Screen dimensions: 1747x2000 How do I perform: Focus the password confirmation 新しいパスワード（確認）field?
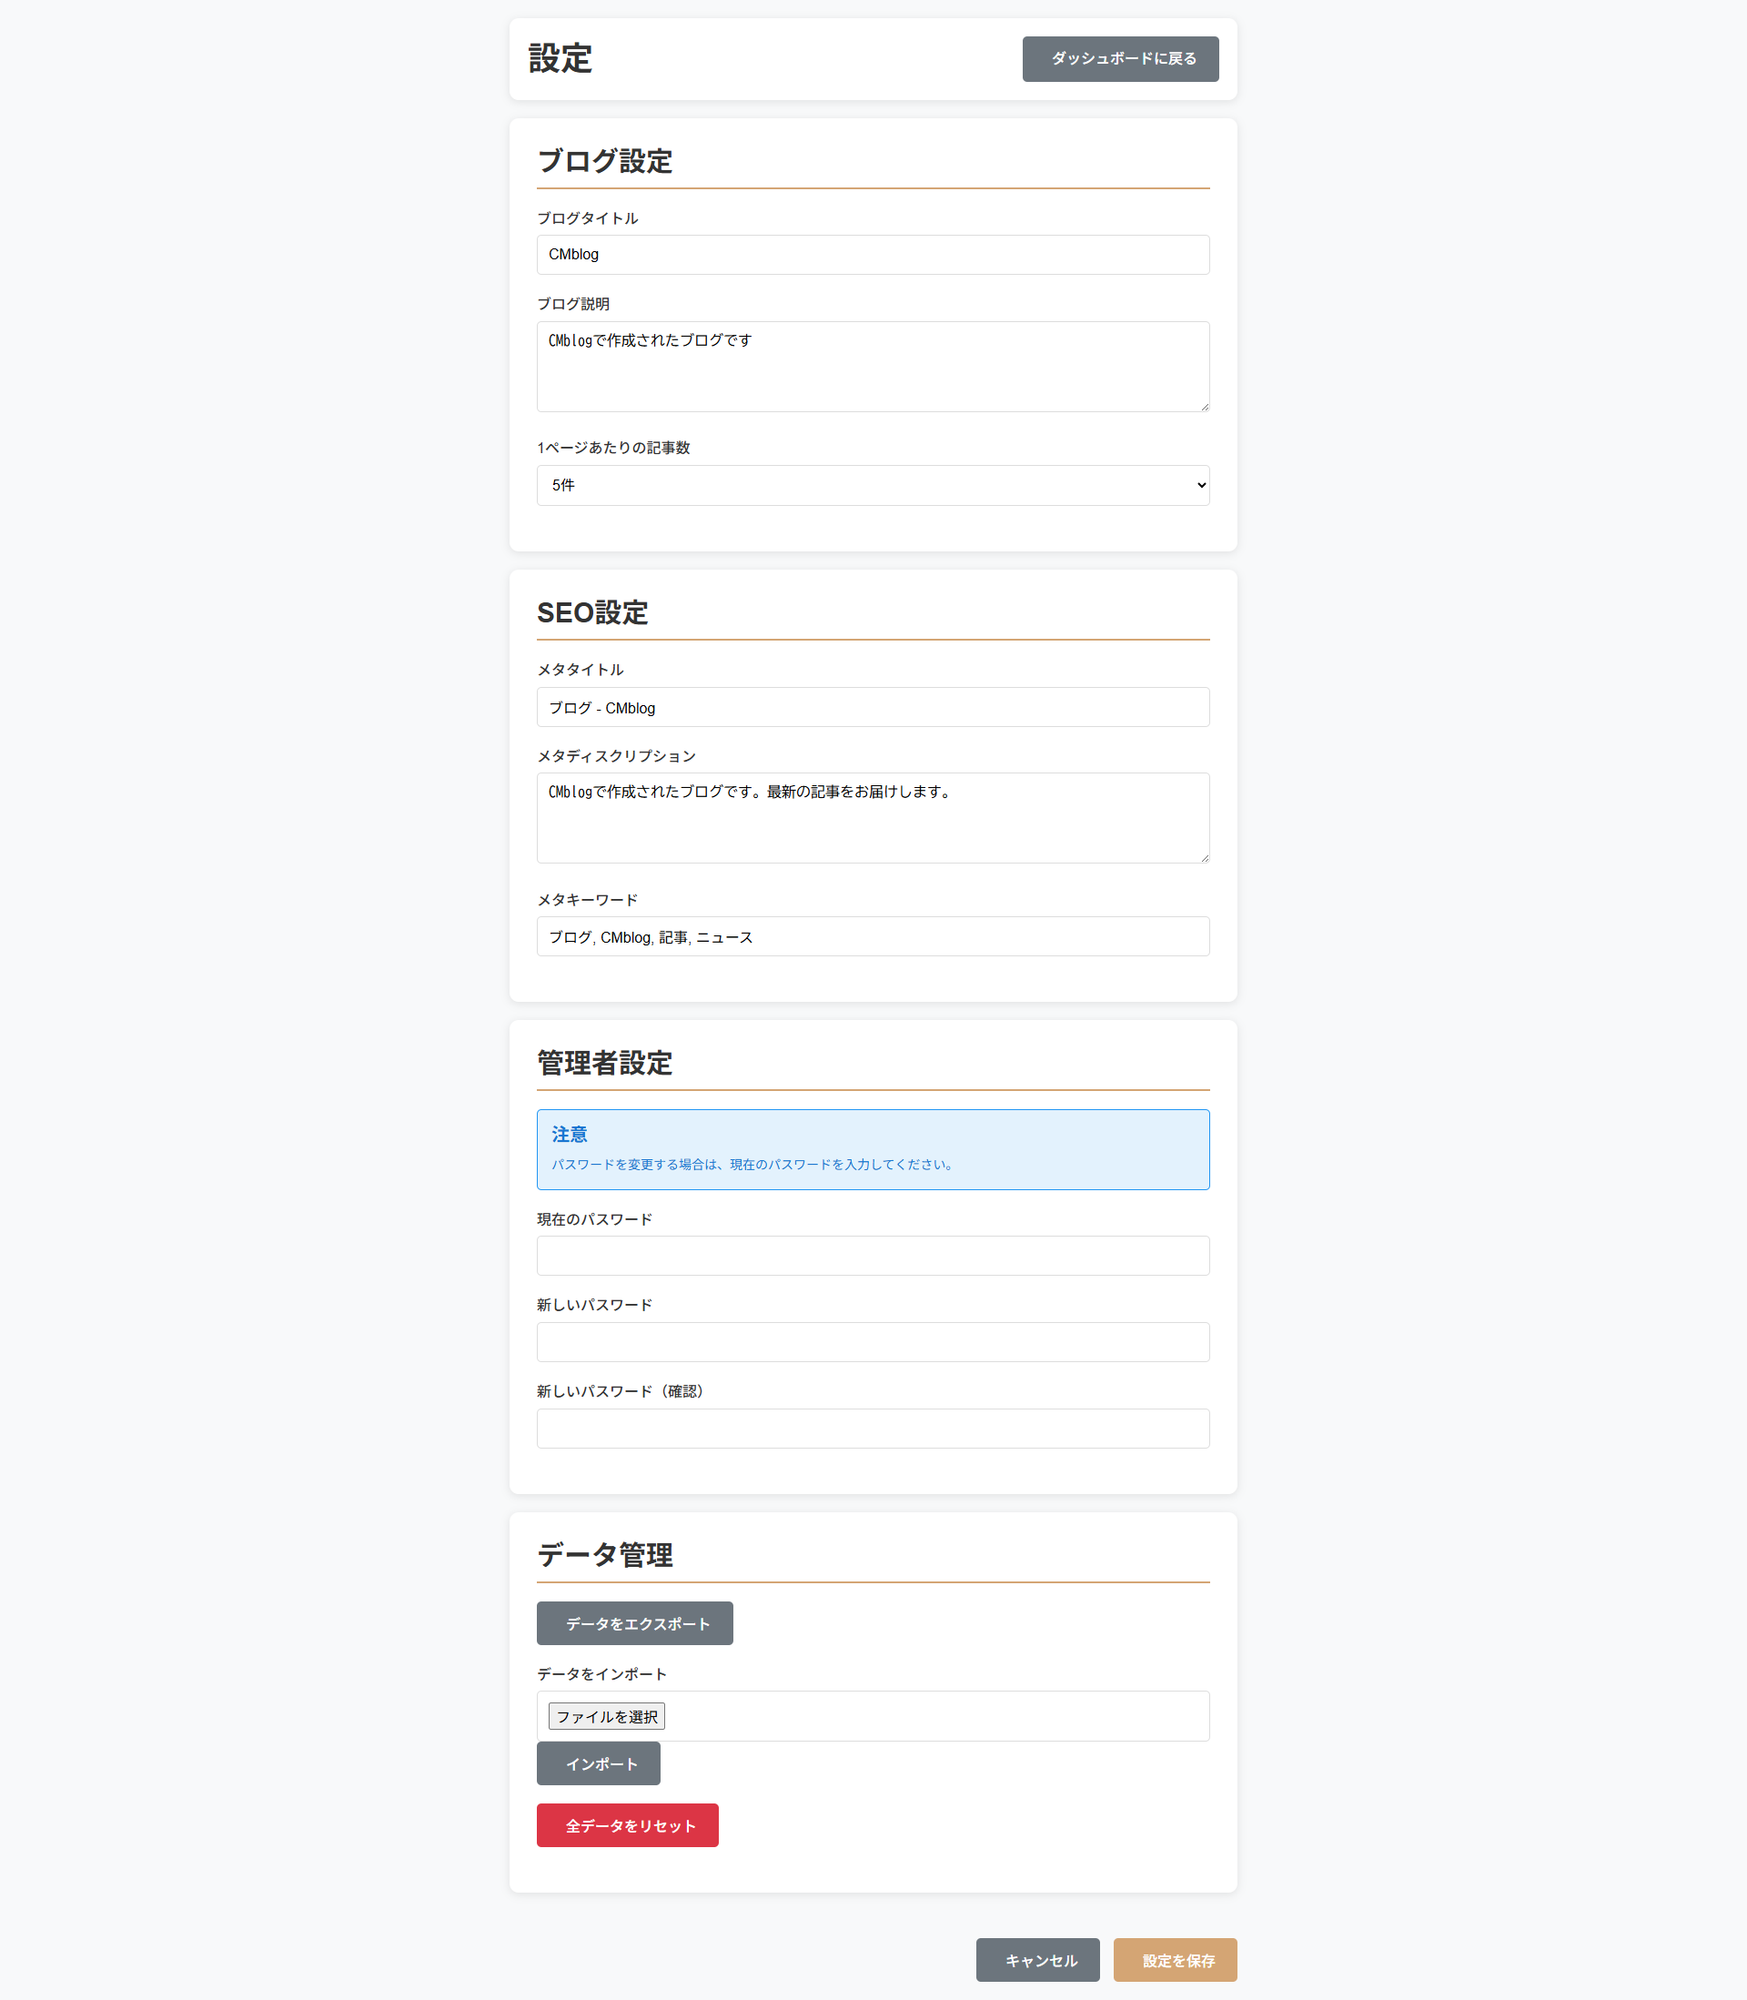pyautogui.click(x=873, y=1428)
